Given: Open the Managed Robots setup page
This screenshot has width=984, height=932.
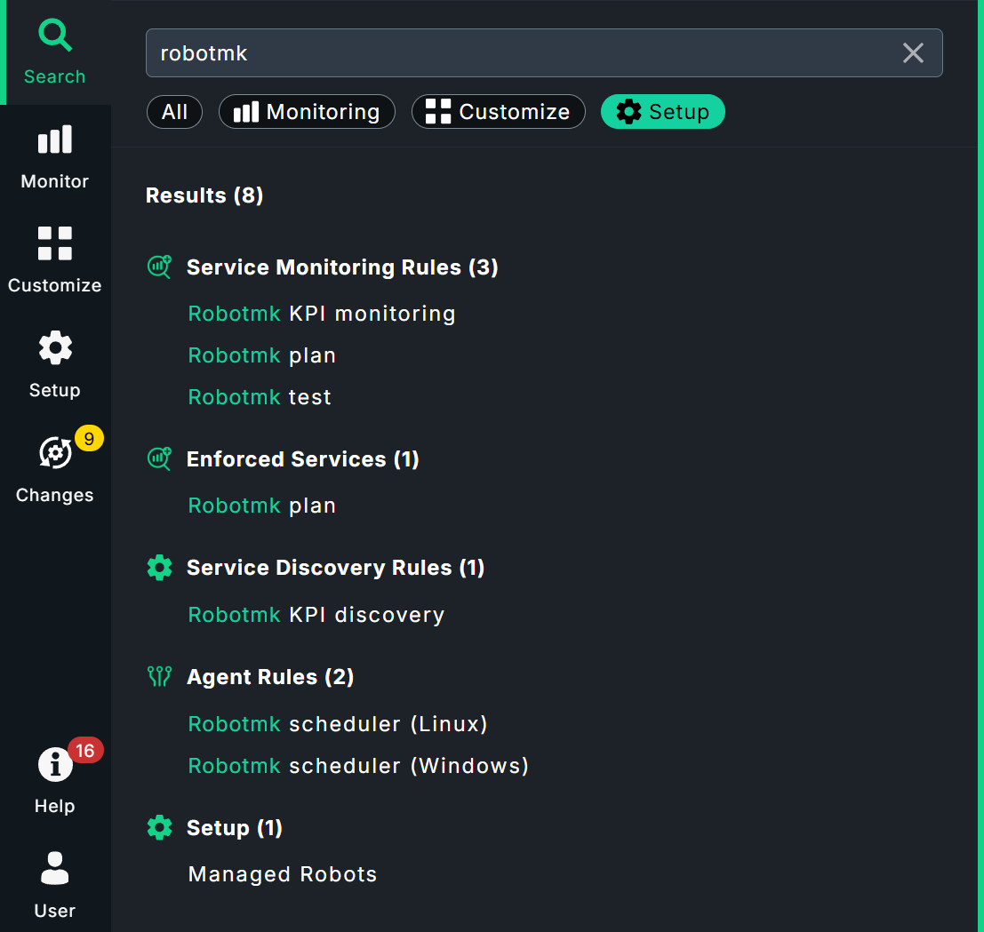Looking at the screenshot, I should coord(282,874).
